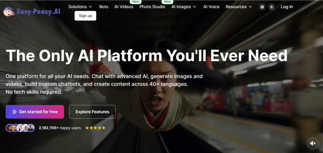Click the Easy-Peasy.AI mascot logo

tap(8, 11)
